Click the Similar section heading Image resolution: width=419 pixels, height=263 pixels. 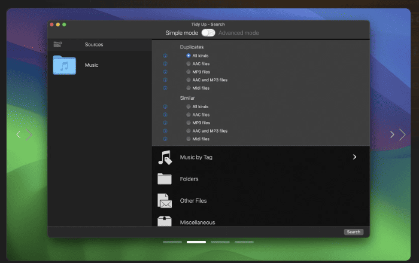tap(187, 98)
